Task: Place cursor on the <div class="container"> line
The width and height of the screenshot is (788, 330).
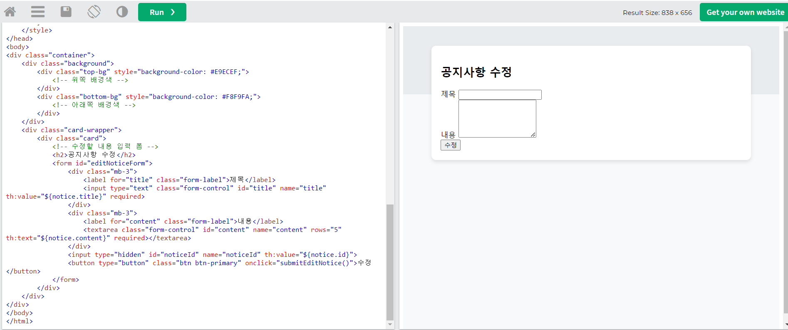Action: click(x=50, y=55)
